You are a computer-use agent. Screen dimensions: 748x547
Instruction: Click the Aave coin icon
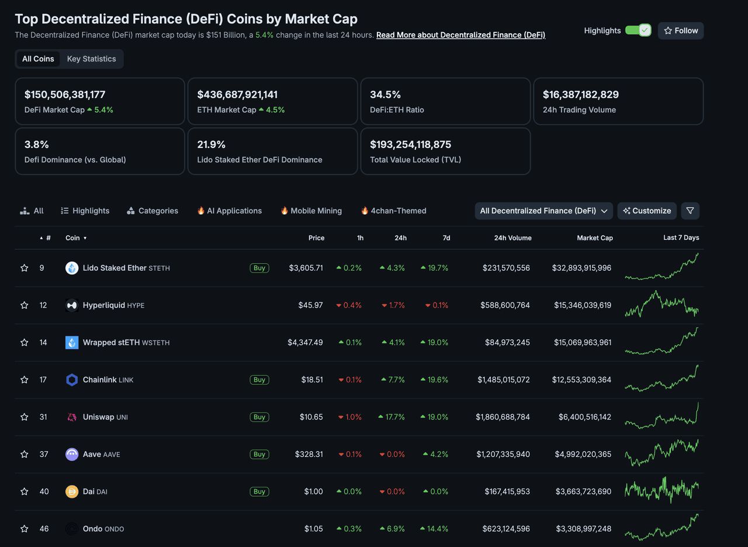pos(72,455)
